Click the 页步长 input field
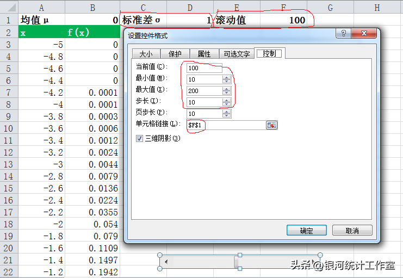The height and width of the screenshot is (278, 403). point(204,114)
